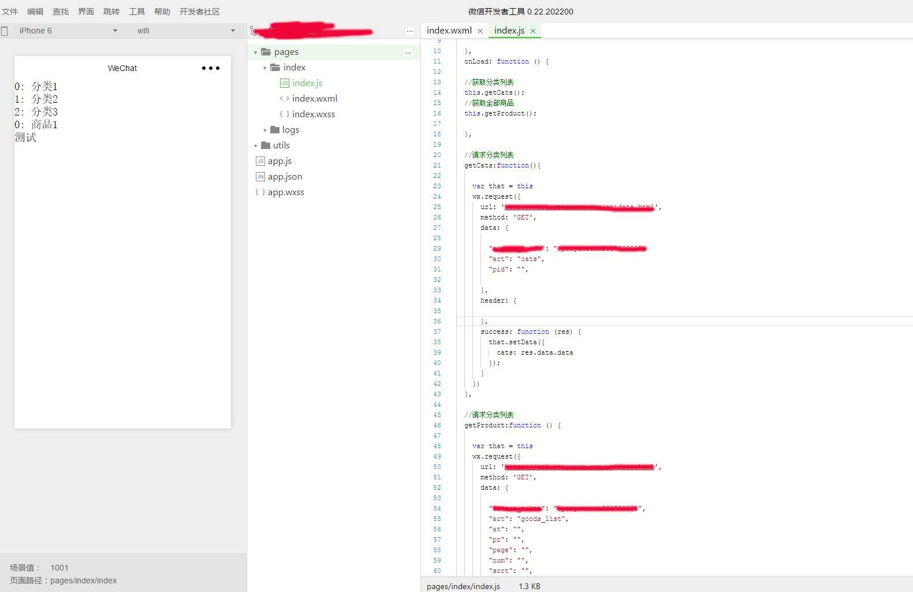Image resolution: width=913 pixels, height=592 pixels.
Task: Click the pages/index/index.js path in status bar
Action: point(463,586)
